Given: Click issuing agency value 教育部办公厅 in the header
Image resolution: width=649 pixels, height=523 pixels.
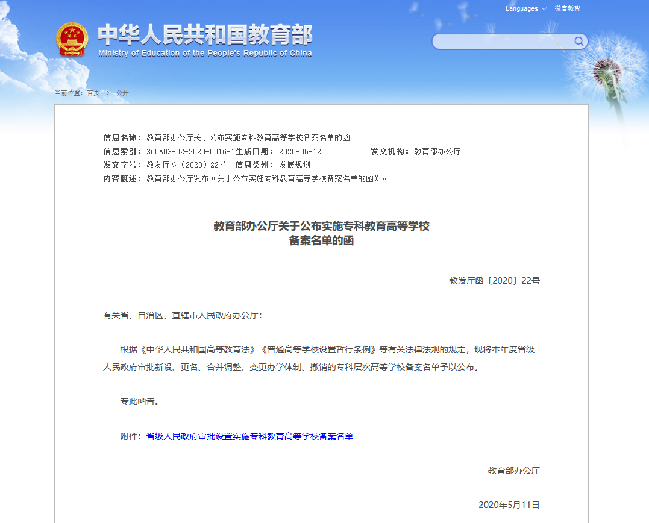Looking at the screenshot, I should [x=437, y=151].
